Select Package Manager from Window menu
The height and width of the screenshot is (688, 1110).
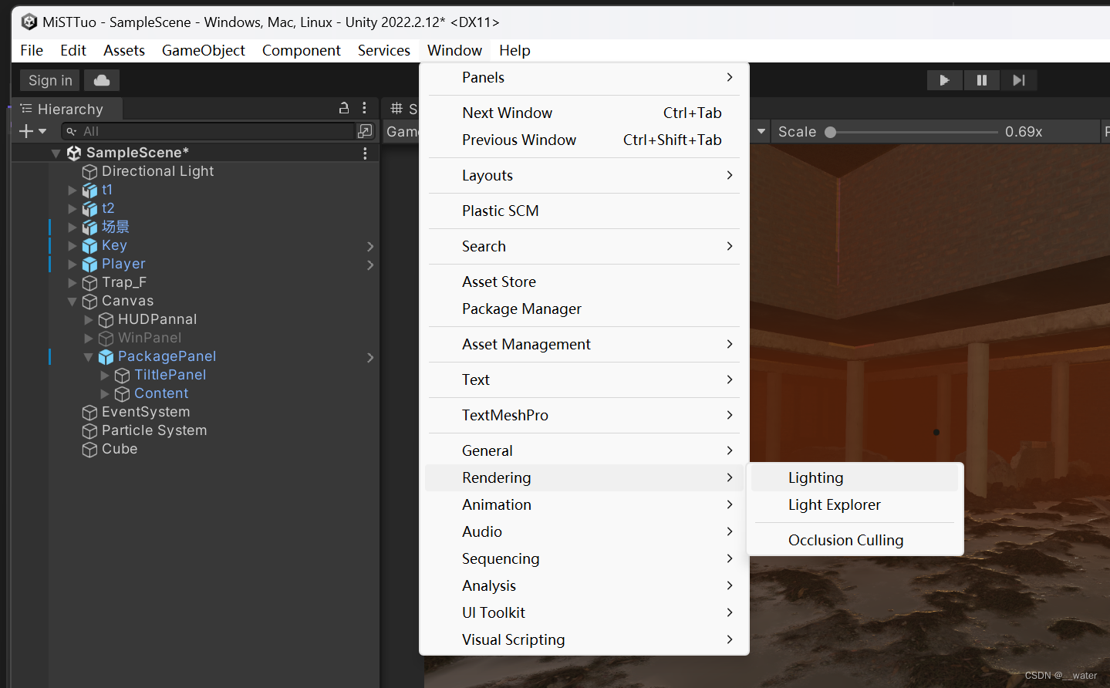coord(584,309)
